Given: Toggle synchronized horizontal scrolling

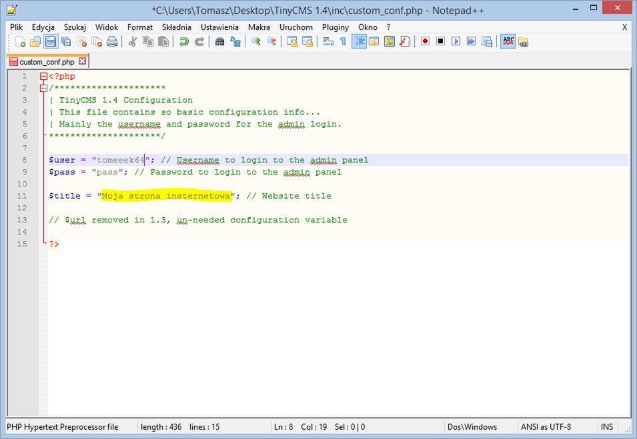Looking at the screenshot, I should pyautogui.click(x=307, y=41).
